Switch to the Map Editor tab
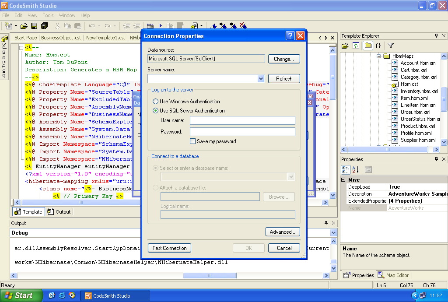 pos(393,275)
